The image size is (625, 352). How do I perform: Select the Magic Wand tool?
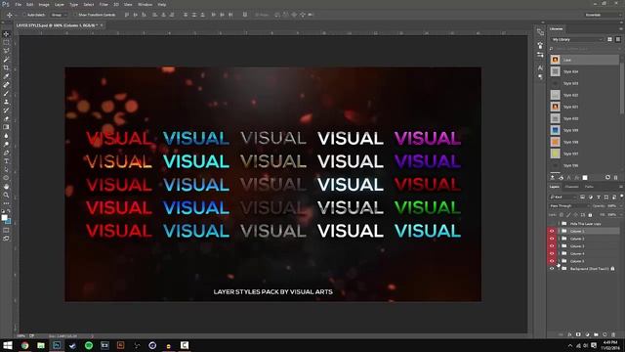coord(6,59)
